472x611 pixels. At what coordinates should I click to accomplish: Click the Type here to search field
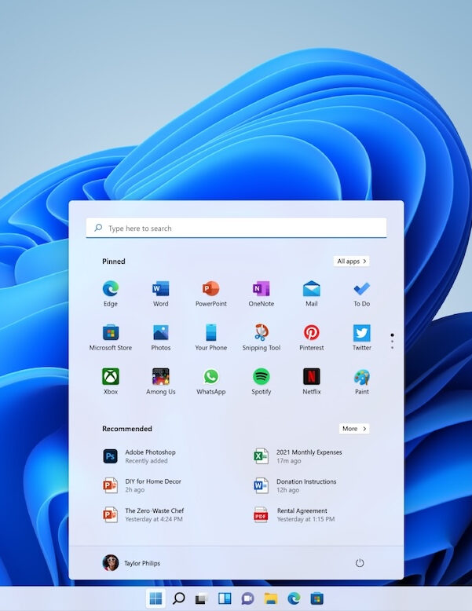[236, 229]
